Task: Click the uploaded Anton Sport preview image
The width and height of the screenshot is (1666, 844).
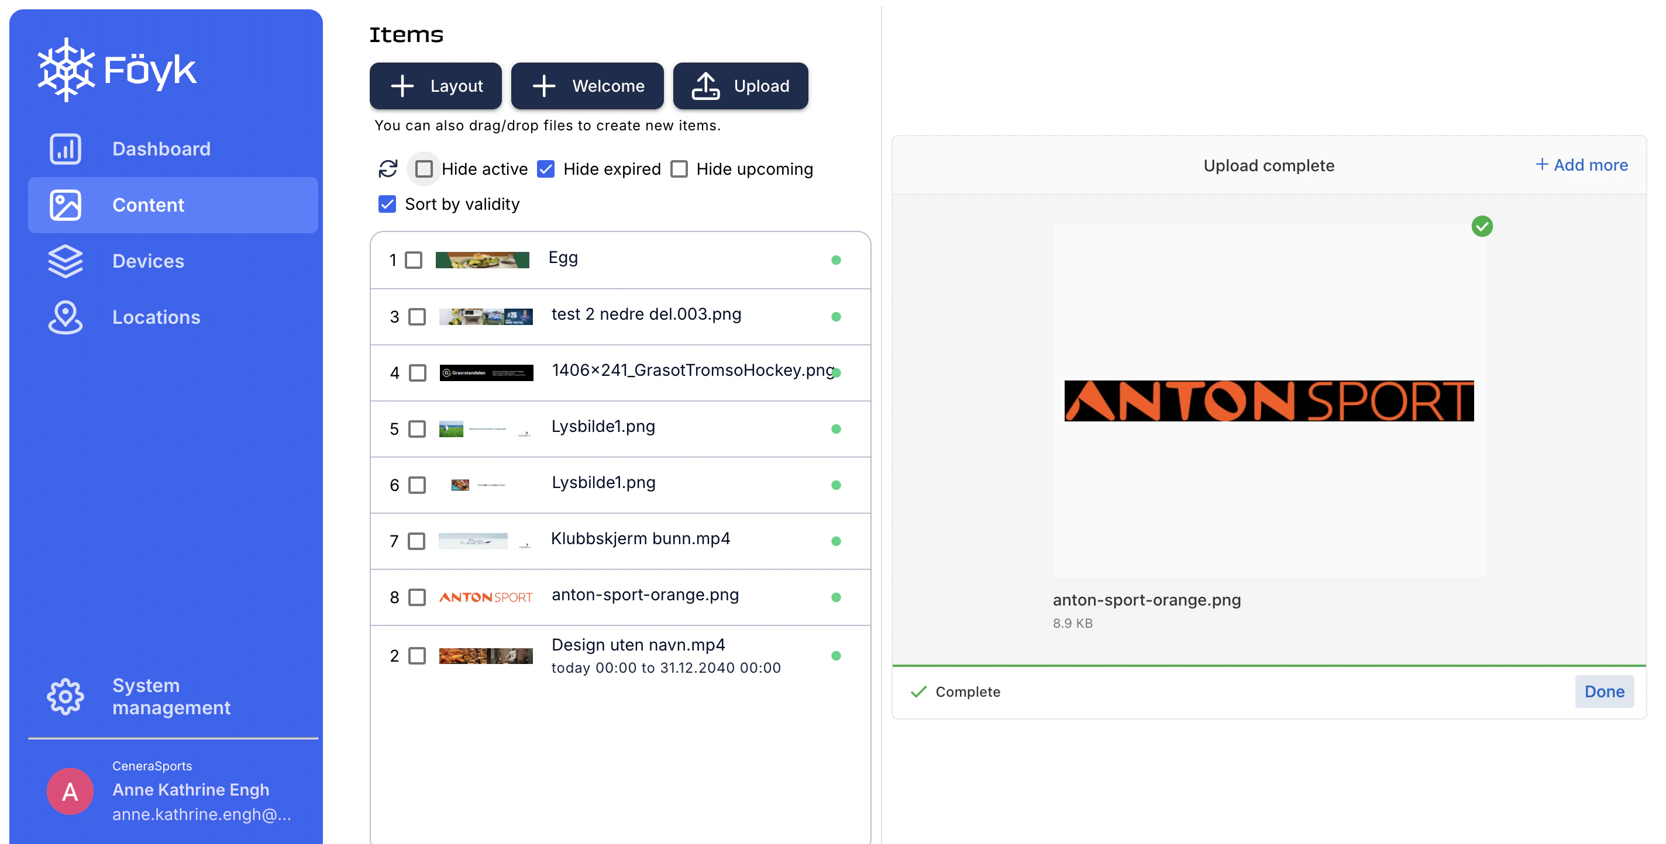Action: (1269, 401)
